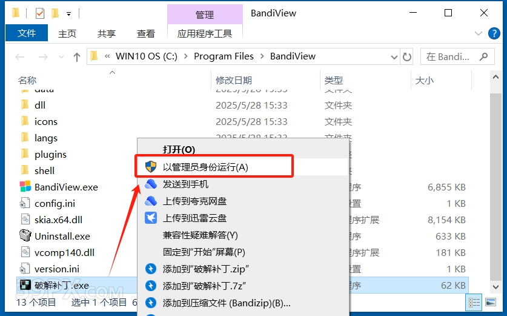Select 固定到"开始"屏幕(P) menu entry
The width and height of the screenshot is (507, 316).
pos(204,252)
